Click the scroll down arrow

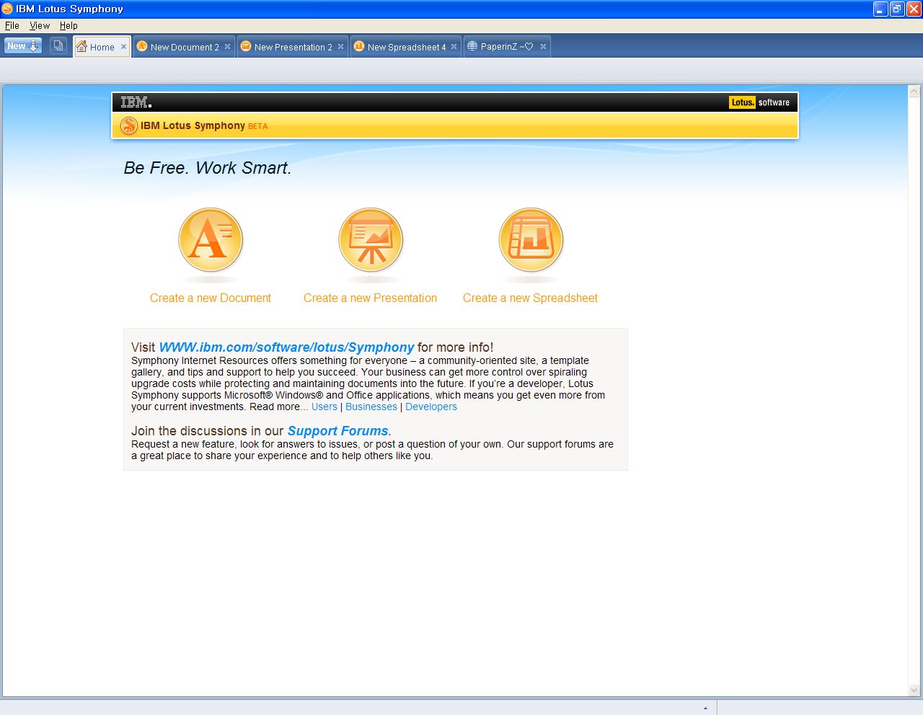[914, 690]
